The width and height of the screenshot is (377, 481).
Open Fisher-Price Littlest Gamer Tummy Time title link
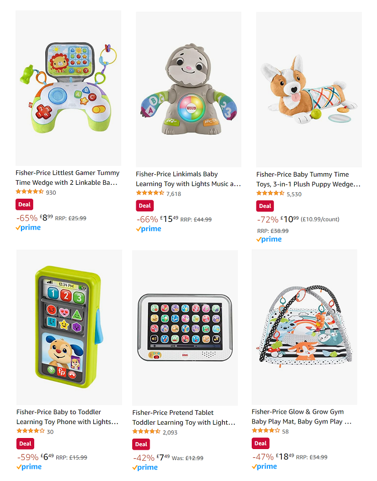(68, 178)
